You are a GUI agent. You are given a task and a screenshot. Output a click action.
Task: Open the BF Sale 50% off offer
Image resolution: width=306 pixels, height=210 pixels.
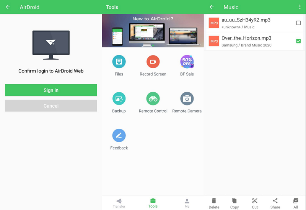click(187, 62)
